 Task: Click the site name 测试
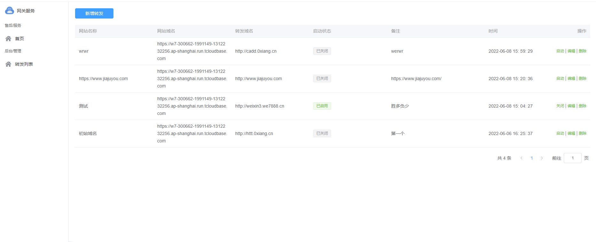(83, 106)
